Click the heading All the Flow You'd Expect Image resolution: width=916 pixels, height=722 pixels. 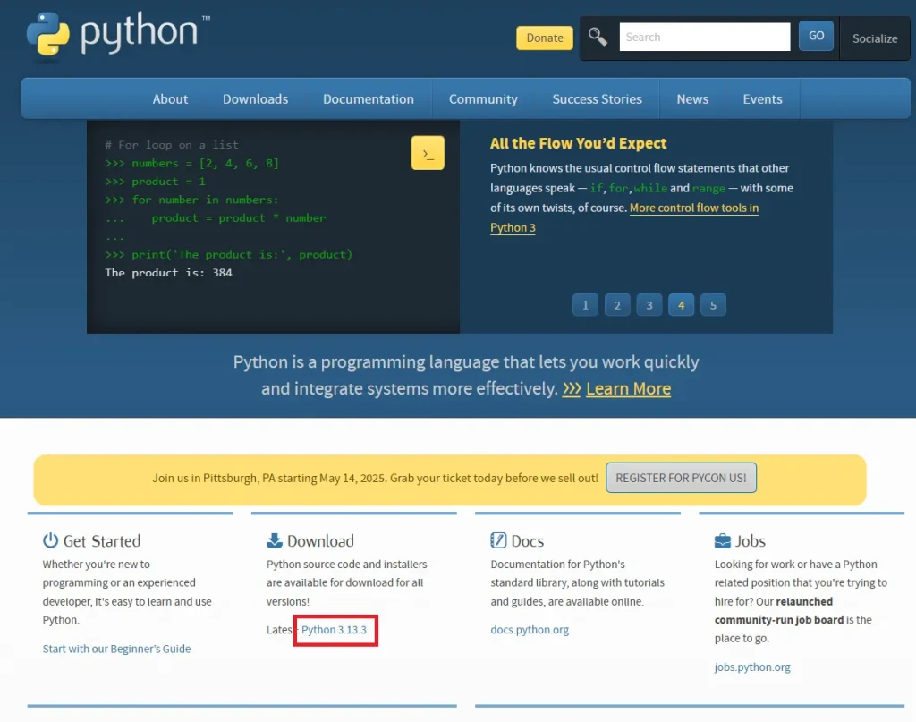pyautogui.click(x=578, y=144)
